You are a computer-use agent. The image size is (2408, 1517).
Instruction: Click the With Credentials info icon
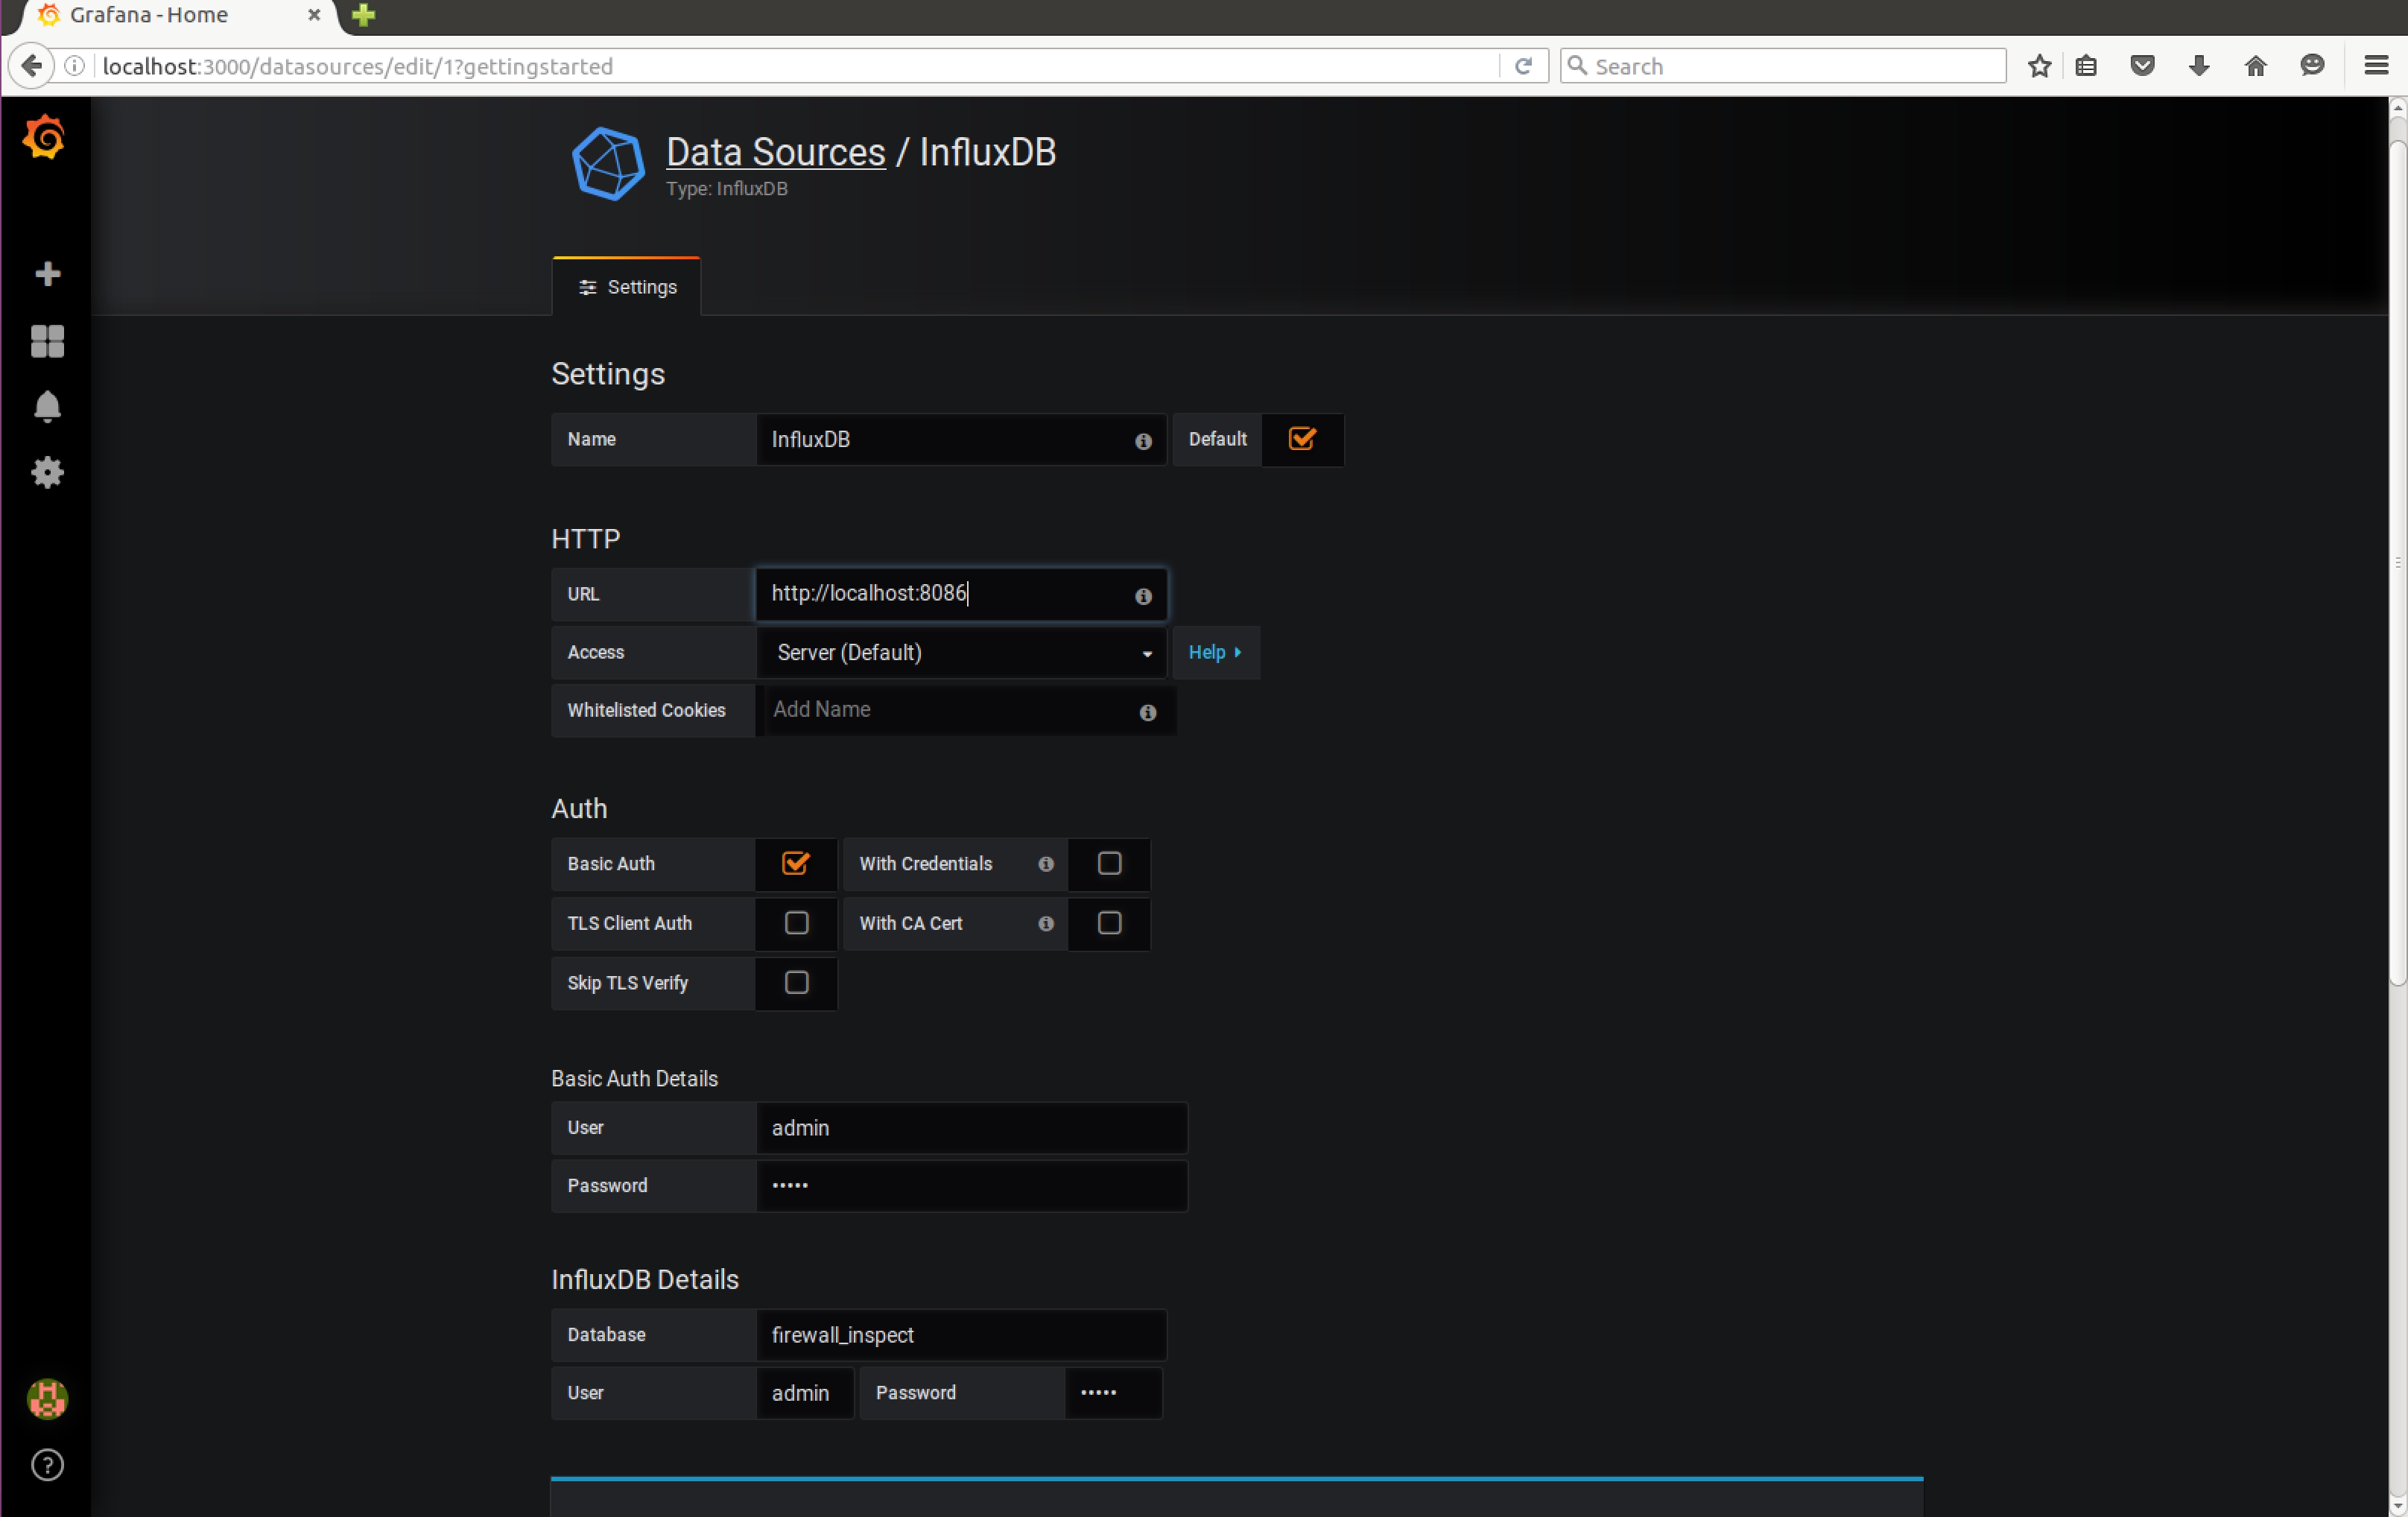(1046, 864)
